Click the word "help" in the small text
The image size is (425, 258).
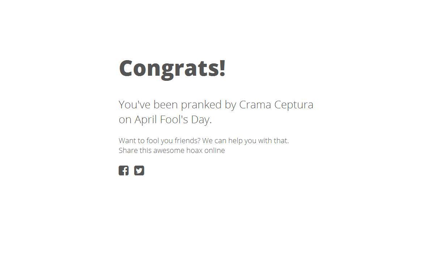click(235, 141)
